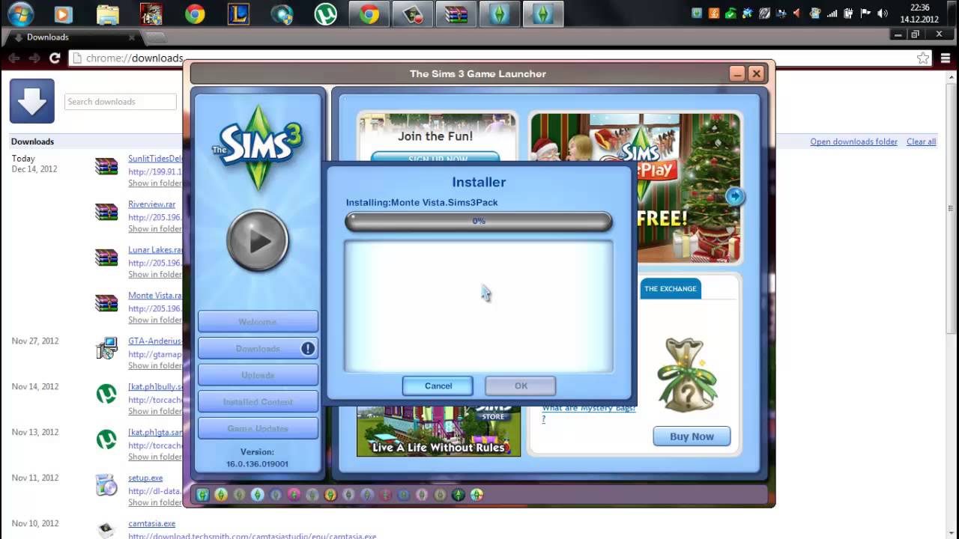Minimize the Sims 3 Game Launcher window
Image resolution: width=959 pixels, height=539 pixels.
pyautogui.click(x=737, y=73)
